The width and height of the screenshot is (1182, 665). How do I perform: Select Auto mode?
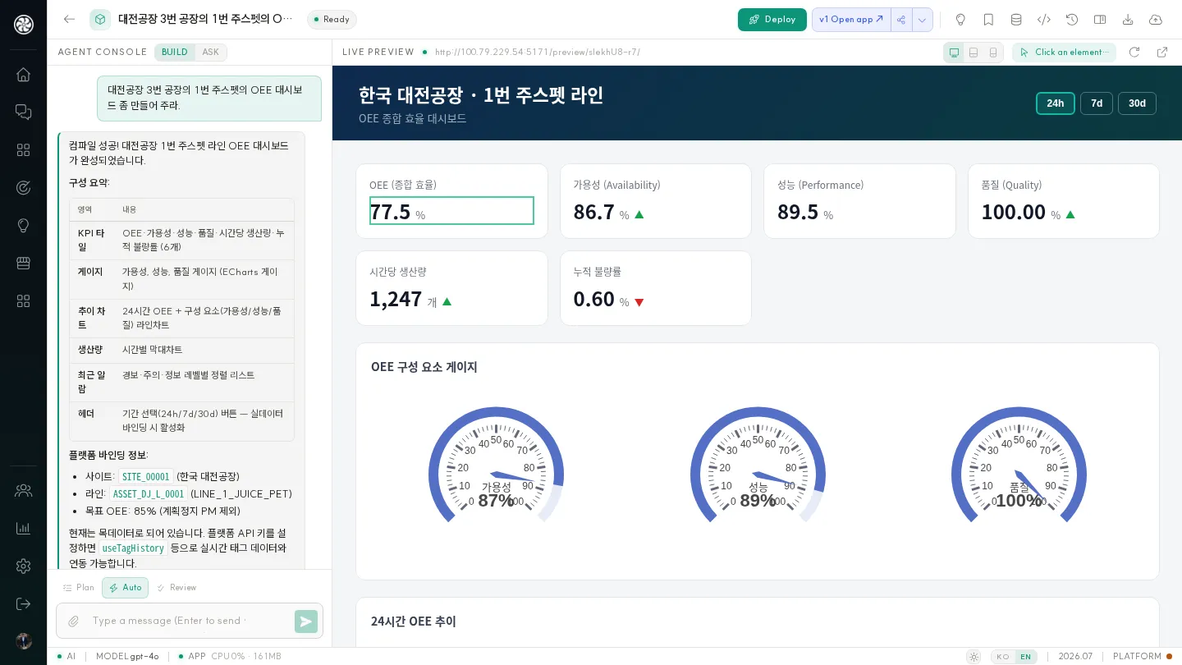[x=125, y=588]
